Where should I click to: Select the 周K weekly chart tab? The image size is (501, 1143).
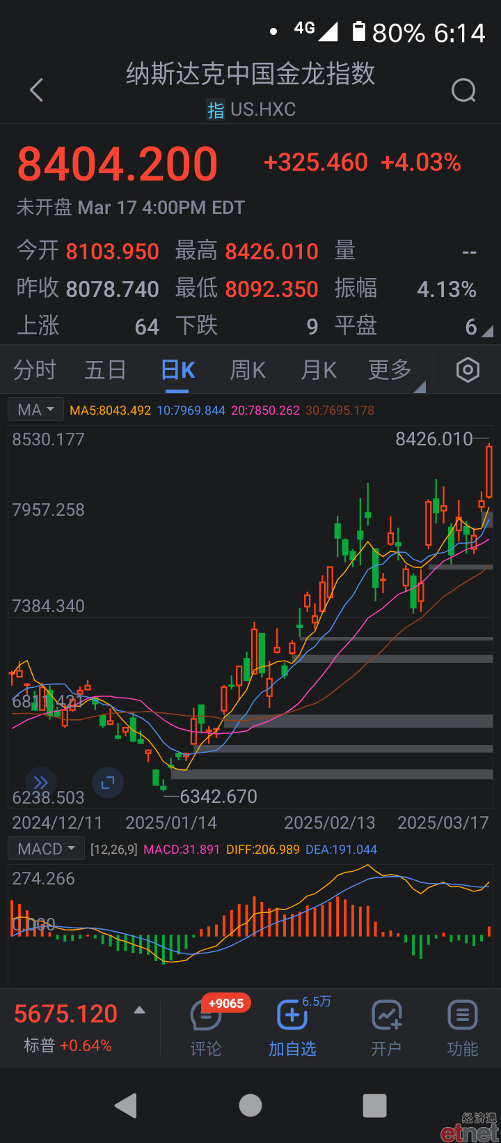(x=248, y=370)
